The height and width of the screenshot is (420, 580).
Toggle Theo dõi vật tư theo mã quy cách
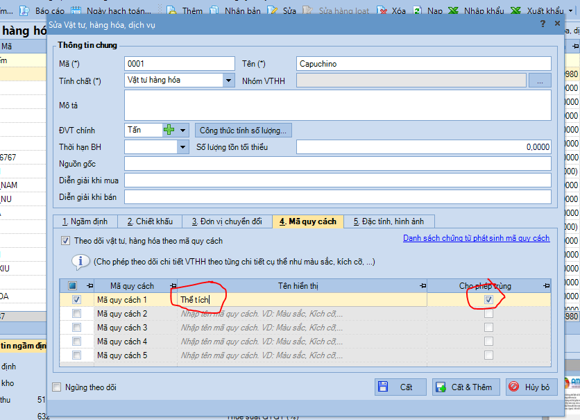[66, 241]
